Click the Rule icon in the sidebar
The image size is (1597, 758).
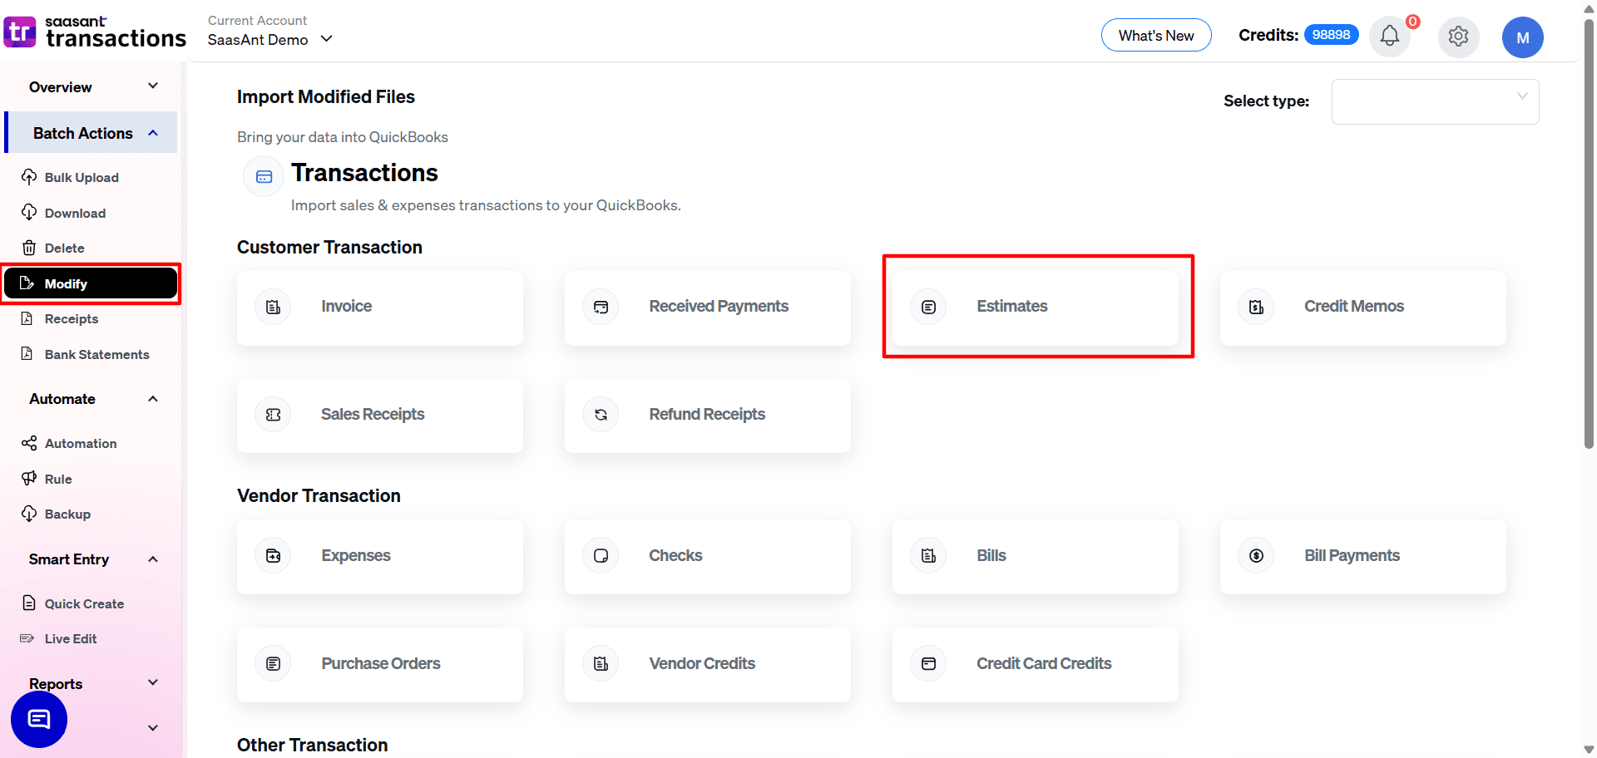29,479
